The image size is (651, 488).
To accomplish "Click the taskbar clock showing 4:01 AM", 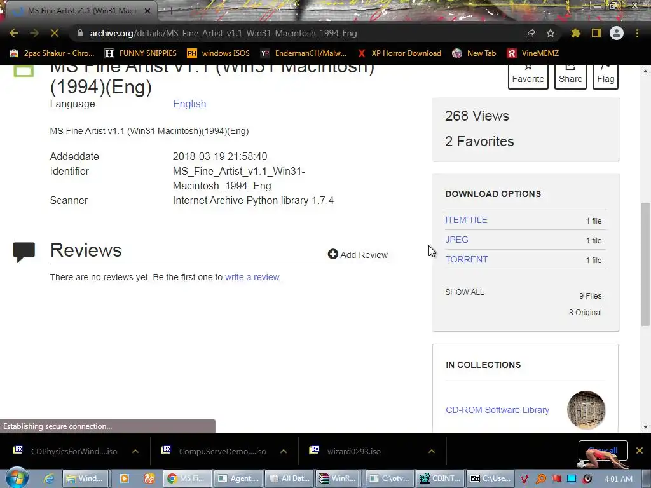I will (x=619, y=479).
